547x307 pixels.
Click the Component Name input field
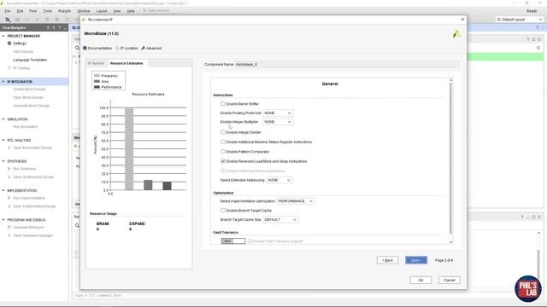347,65
